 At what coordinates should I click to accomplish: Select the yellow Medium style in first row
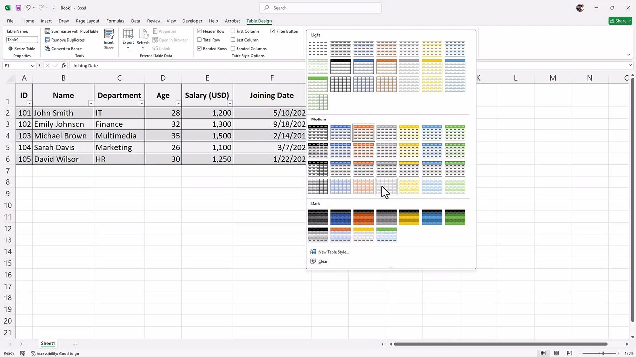[x=409, y=133]
